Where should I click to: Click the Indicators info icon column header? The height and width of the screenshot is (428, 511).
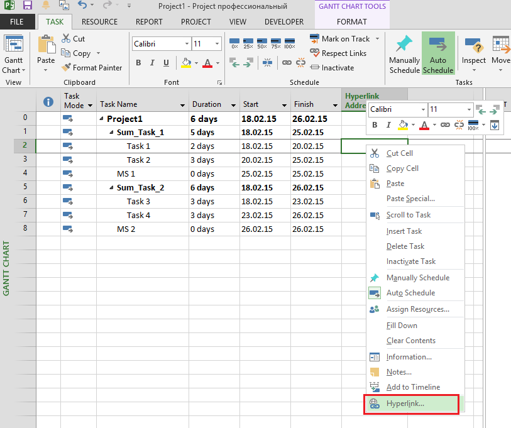tap(48, 102)
